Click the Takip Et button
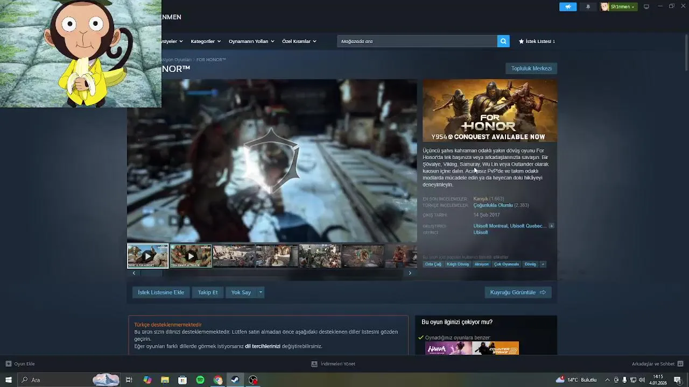This screenshot has width=689, height=387. pos(208,292)
